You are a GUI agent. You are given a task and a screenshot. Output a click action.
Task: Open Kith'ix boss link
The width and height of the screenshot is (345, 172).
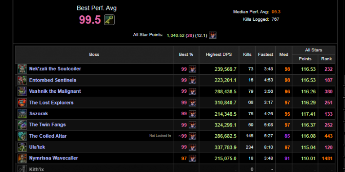click(36, 169)
